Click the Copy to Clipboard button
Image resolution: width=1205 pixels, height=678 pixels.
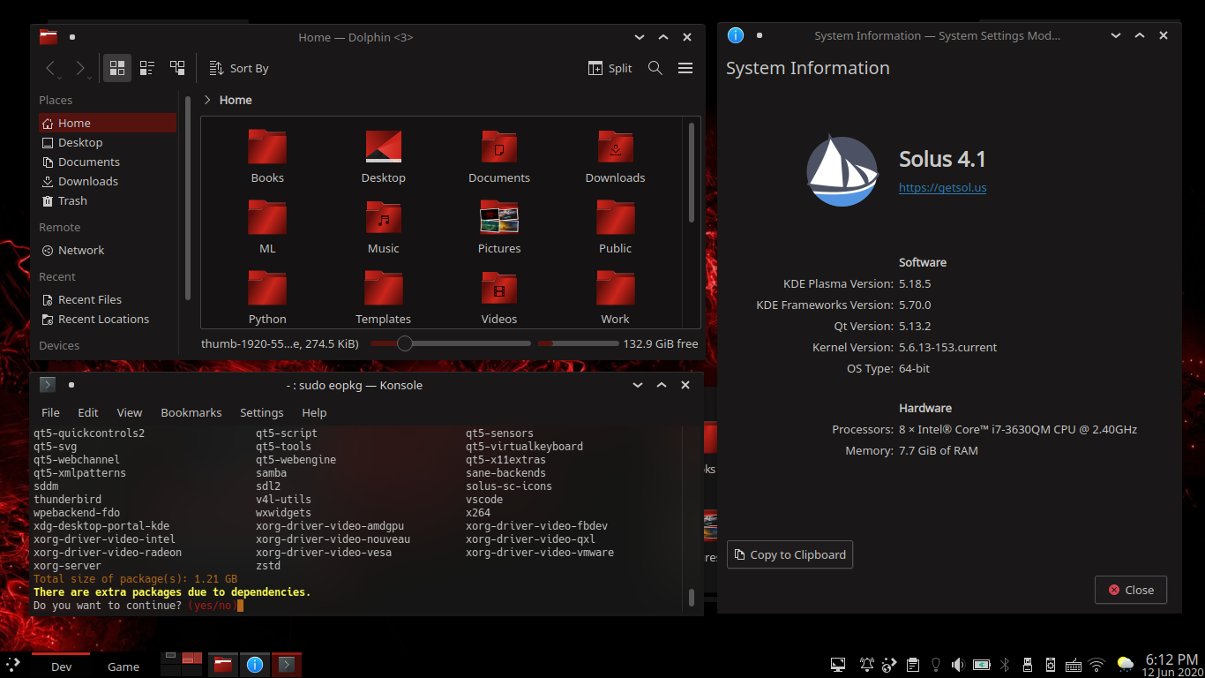(x=790, y=554)
